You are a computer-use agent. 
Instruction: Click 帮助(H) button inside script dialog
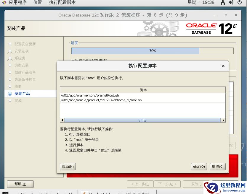point(68,167)
